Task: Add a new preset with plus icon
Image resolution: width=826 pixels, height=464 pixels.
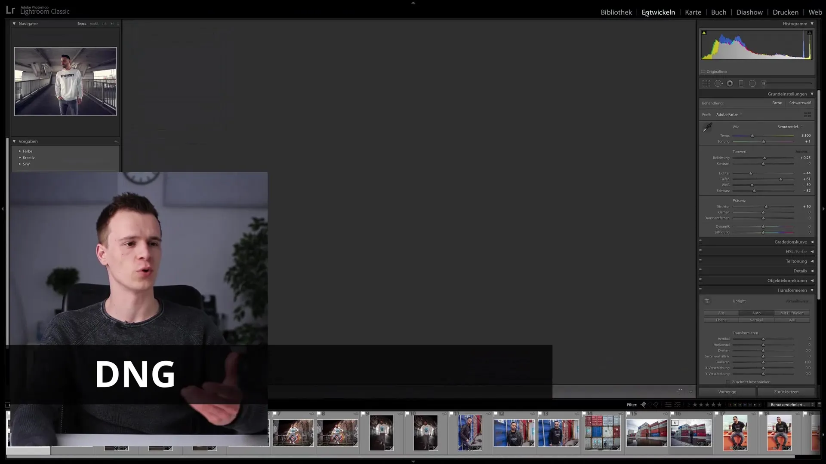Action: 116,141
